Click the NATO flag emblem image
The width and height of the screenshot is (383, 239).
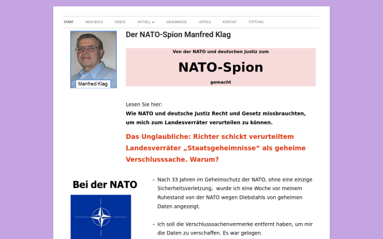(101, 217)
